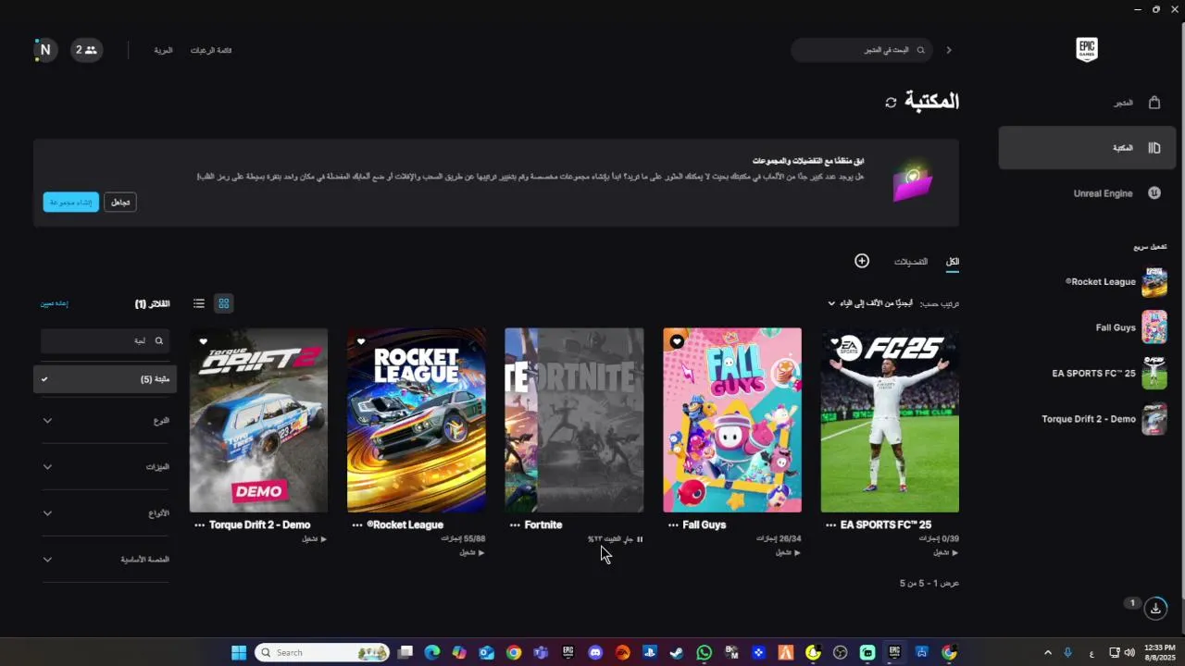Screen dimensions: 1185x666
Task: Click the filter keyword search field
Action: pyautogui.click(x=105, y=340)
